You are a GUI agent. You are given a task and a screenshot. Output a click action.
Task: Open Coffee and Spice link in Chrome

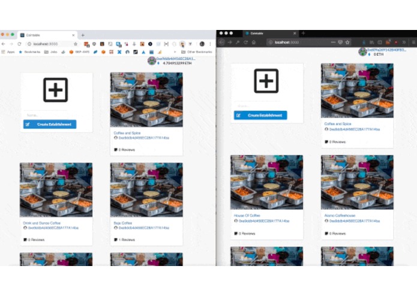127,133
